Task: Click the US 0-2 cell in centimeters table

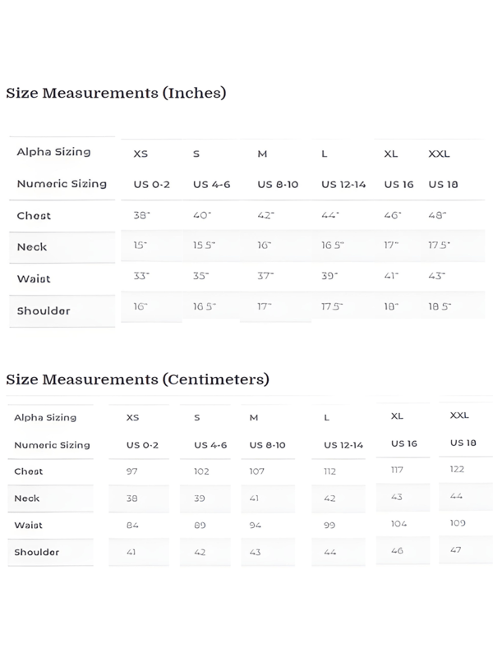Action: [x=142, y=445]
